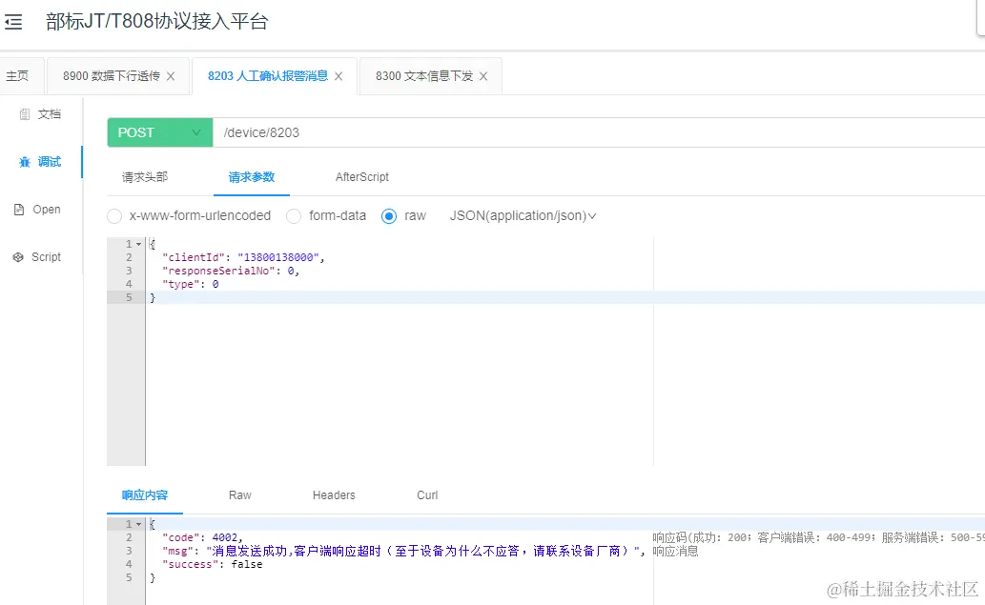985x605 pixels.
Task: Open the 文档 sidebar item
Action: (x=41, y=114)
